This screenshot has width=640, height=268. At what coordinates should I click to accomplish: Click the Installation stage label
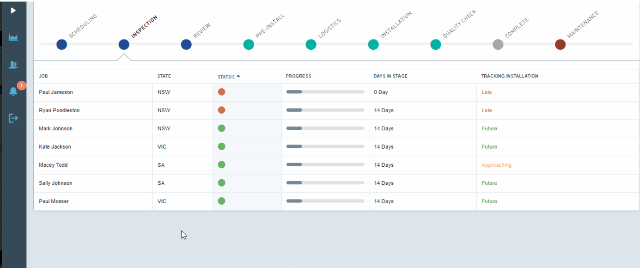point(396,24)
